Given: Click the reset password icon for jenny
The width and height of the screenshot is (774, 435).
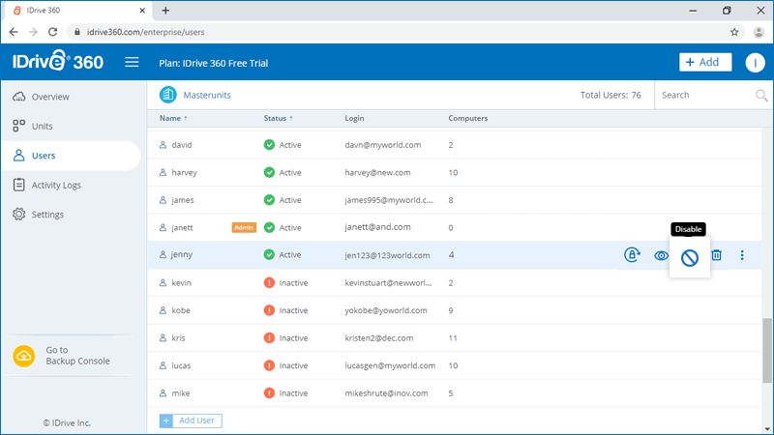Looking at the screenshot, I should 632,255.
